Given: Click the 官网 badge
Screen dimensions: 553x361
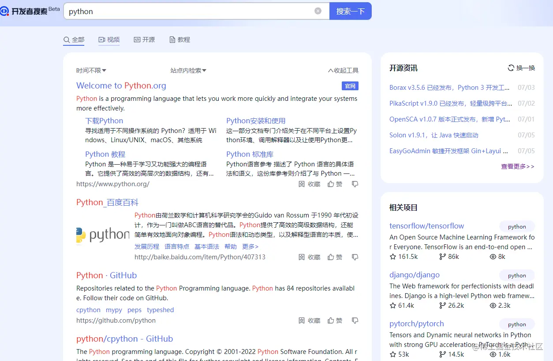Looking at the screenshot, I should (x=350, y=86).
